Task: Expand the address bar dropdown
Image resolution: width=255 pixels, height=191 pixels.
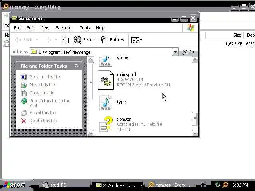Action: coord(175,52)
